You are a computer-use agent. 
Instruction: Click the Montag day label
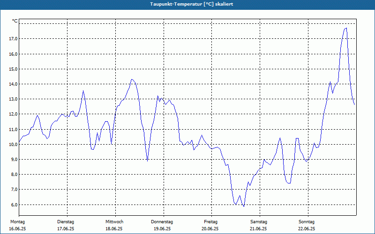point(17,222)
